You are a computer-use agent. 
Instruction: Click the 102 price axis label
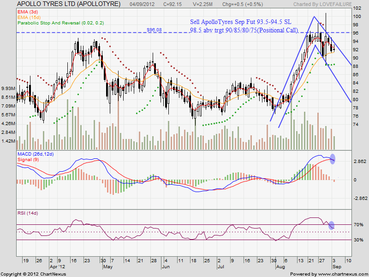(357, 8)
